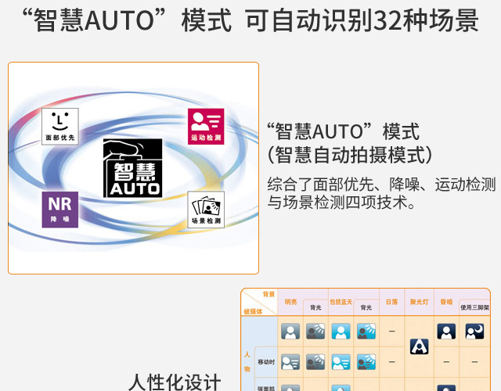This screenshot has width=501, height=391.
Task: Click the dark portrait icon under 昏暗
Action: [x=446, y=332]
